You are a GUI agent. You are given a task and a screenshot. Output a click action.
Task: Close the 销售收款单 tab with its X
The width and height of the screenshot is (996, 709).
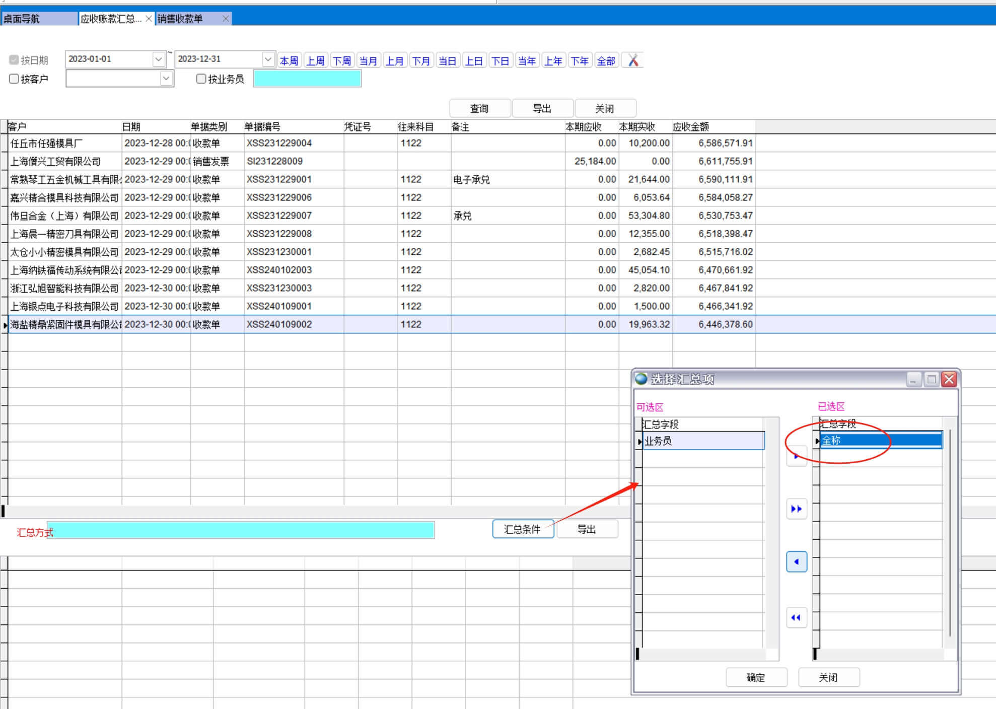(226, 19)
